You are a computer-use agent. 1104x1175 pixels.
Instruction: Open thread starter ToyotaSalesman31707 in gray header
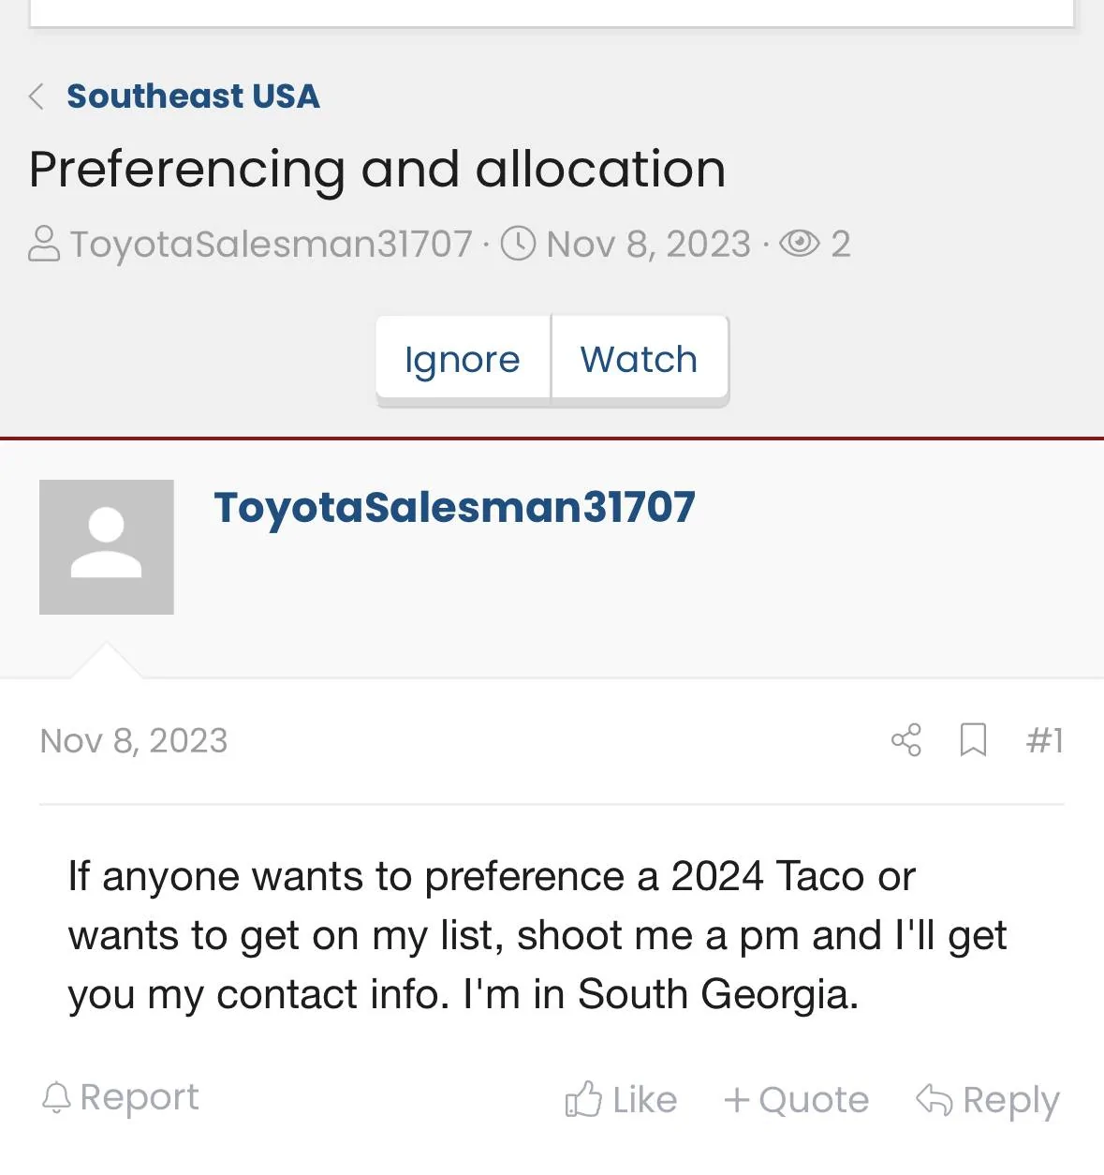[x=271, y=245]
